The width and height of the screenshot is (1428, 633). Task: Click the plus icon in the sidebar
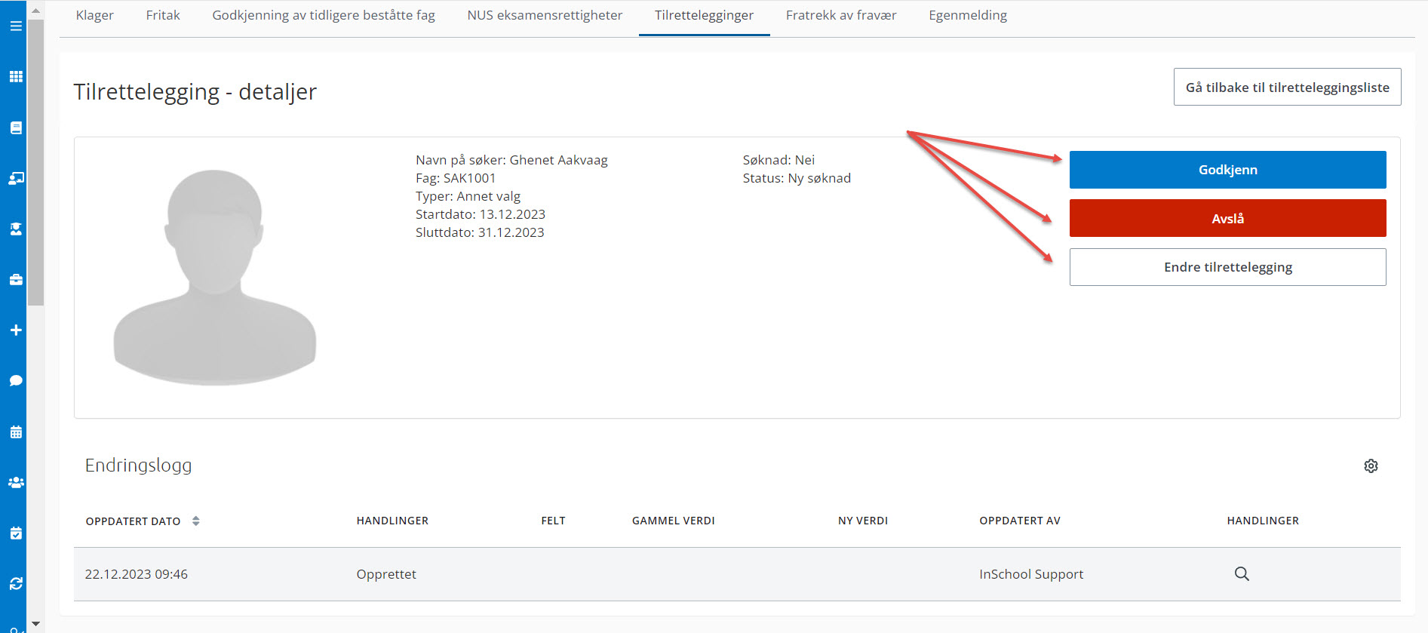click(x=16, y=330)
